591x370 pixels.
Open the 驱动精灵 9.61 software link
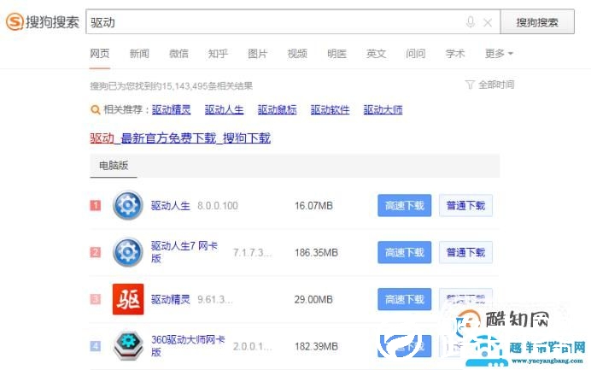click(170, 299)
